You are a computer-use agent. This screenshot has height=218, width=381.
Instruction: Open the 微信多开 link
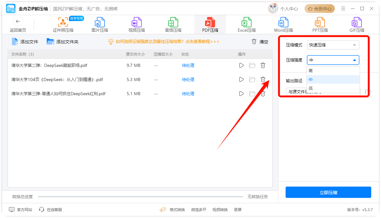pos(199,210)
